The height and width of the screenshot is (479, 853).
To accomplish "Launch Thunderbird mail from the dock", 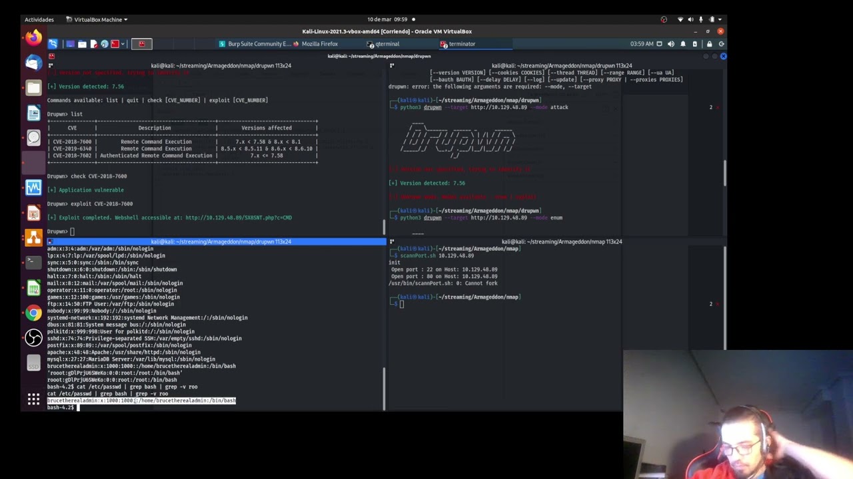I will [33, 63].
